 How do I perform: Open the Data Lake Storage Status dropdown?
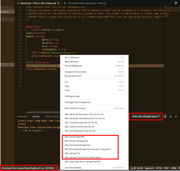click(146, 116)
